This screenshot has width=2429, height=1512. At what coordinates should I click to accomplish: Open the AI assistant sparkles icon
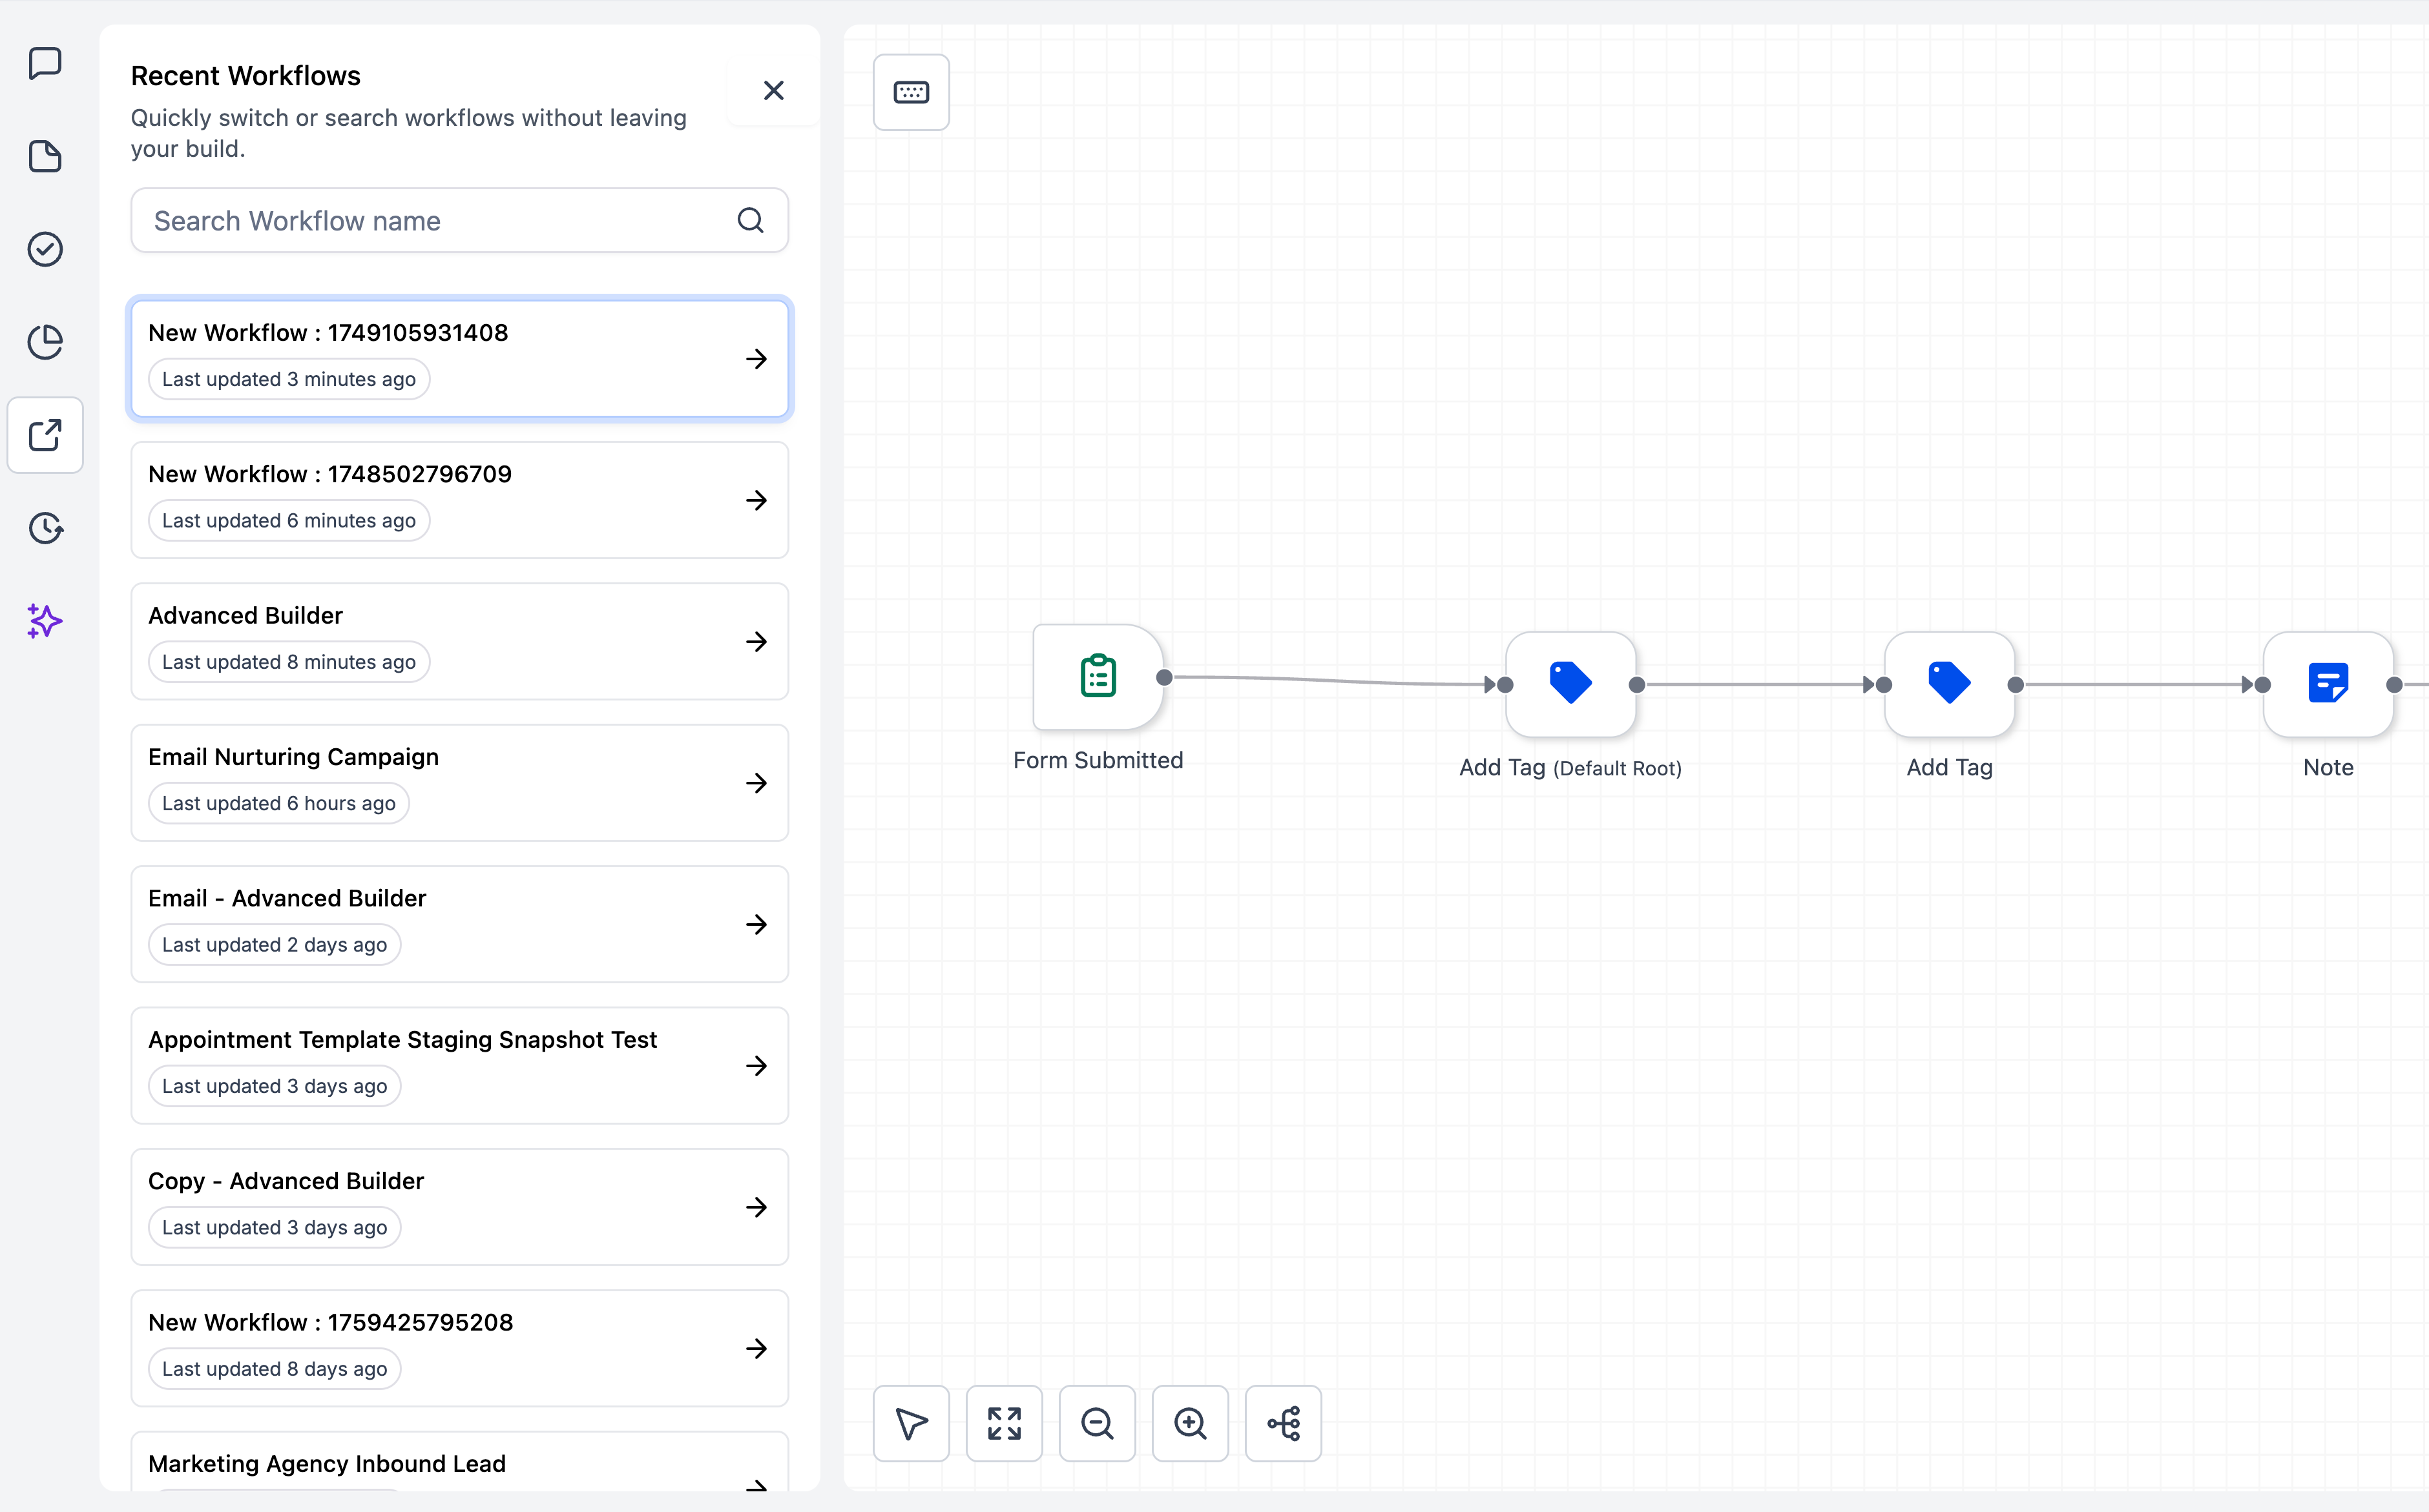[45, 621]
